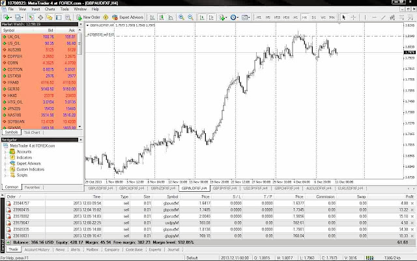Open the Periods dropdown arrow
Screen dimensions: 417x261
(237, 18)
